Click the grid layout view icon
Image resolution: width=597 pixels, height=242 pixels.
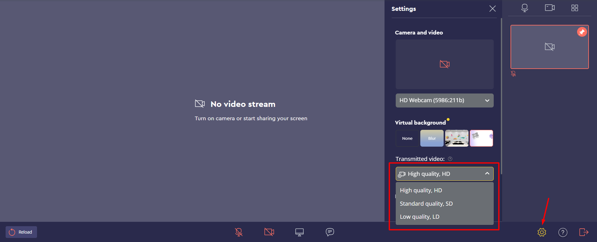pos(575,8)
